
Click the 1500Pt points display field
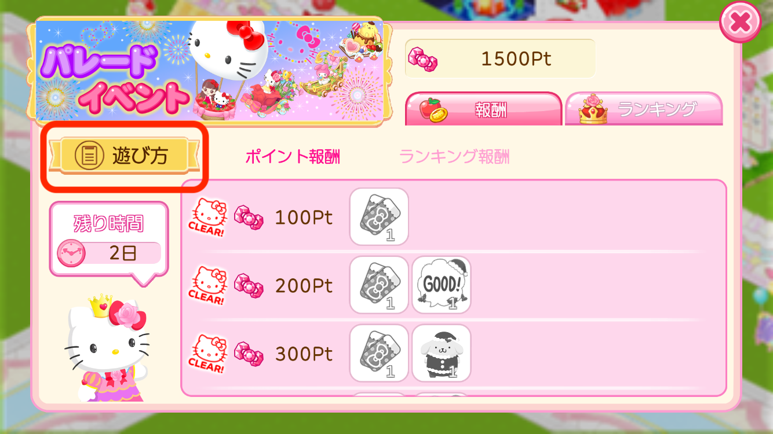pyautogui.click(x=500, y=58)
